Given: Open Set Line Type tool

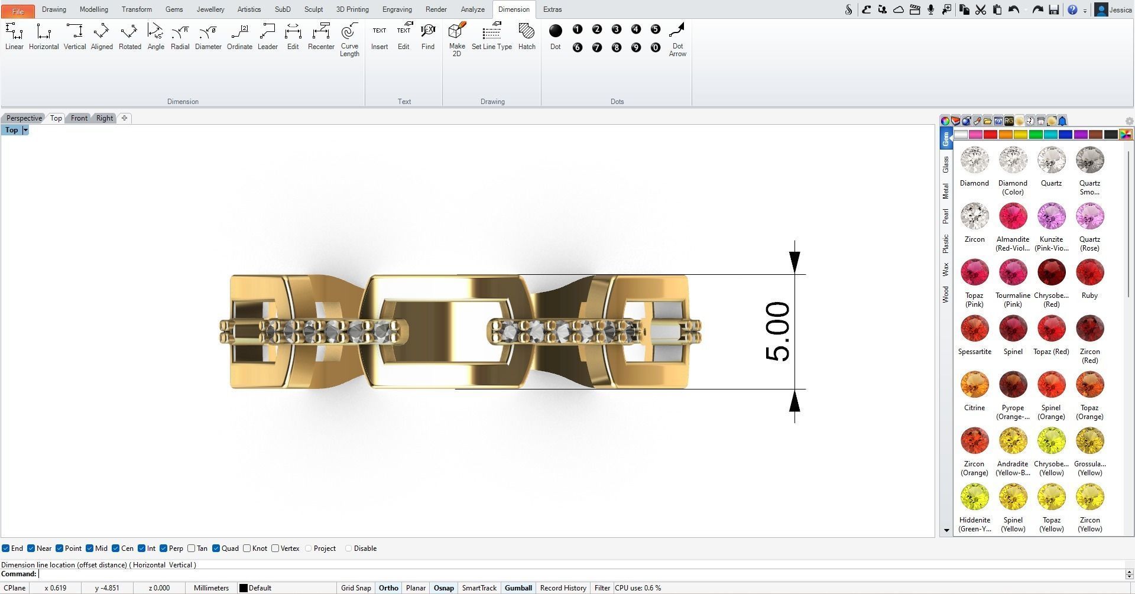Looking at the screenshot, I should tap(492, 37).
